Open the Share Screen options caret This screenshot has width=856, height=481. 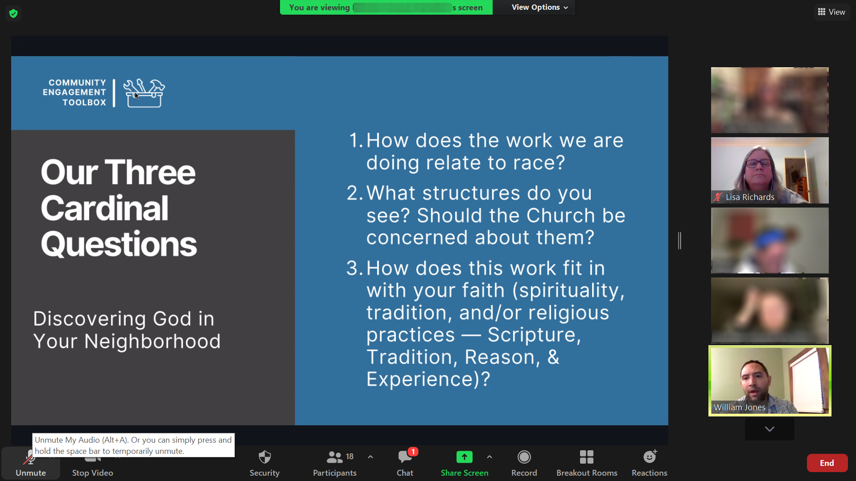click(490, 457)
